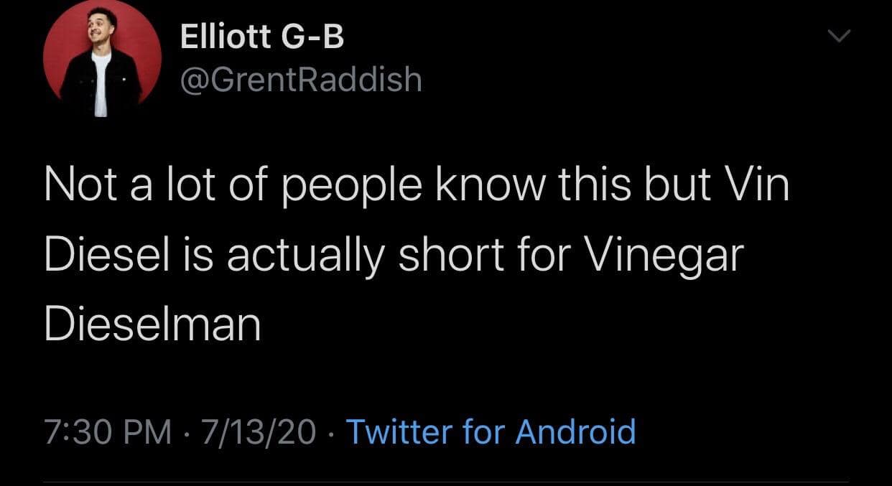Screen dimensions: 892x486
Task: Open the Twitter for Android source link
Action: (491, 432)
